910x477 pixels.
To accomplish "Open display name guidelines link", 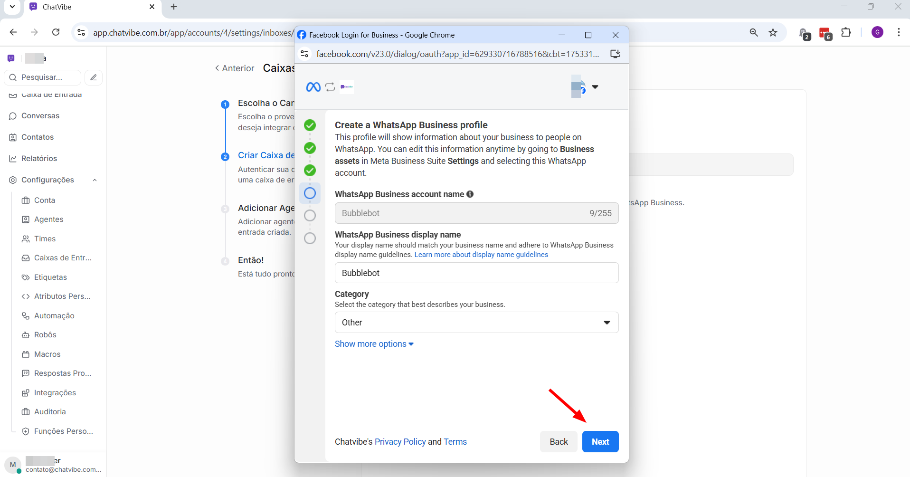I will point(481,255).
